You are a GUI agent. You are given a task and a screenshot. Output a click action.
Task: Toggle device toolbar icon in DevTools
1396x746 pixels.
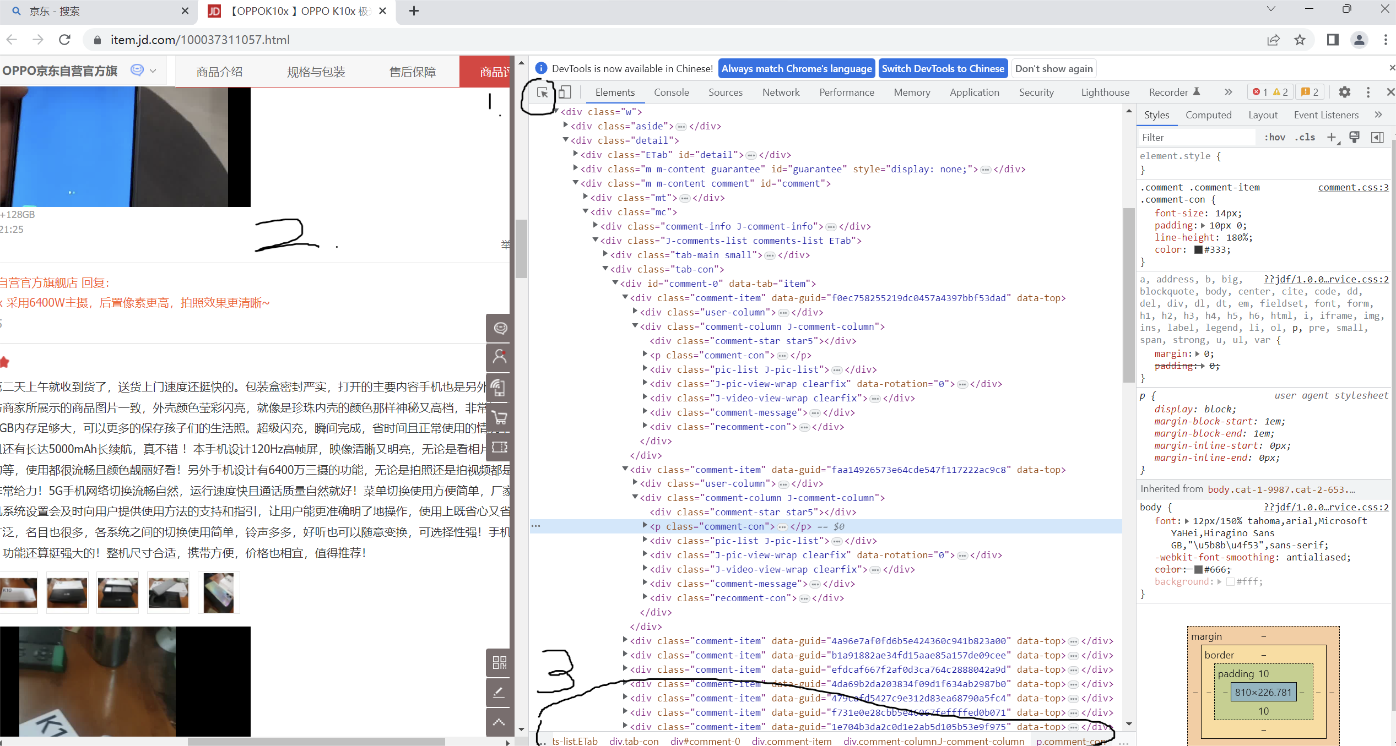click(565, 92)
